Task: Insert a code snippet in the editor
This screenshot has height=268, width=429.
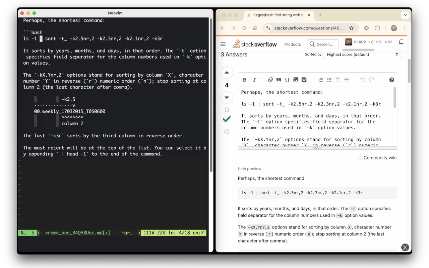Action: point(304,80)
